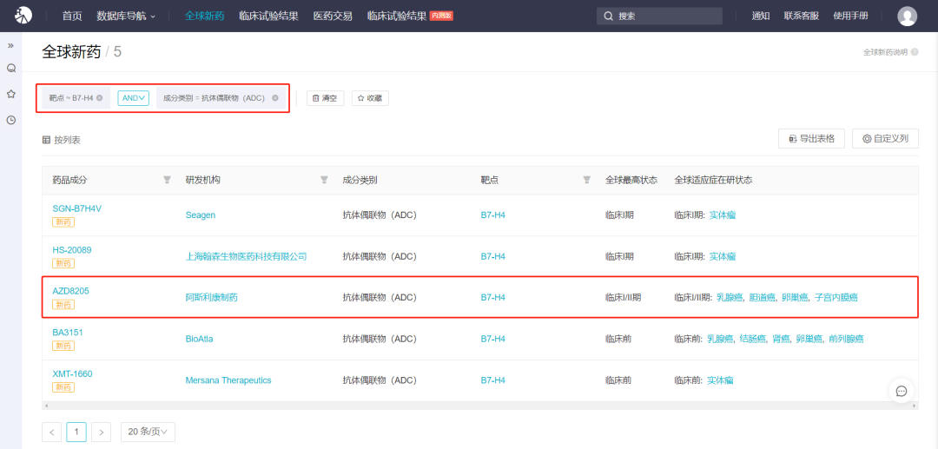
Task: Go to 医药交易 nav tab
Action: click(x=333, y=16)
